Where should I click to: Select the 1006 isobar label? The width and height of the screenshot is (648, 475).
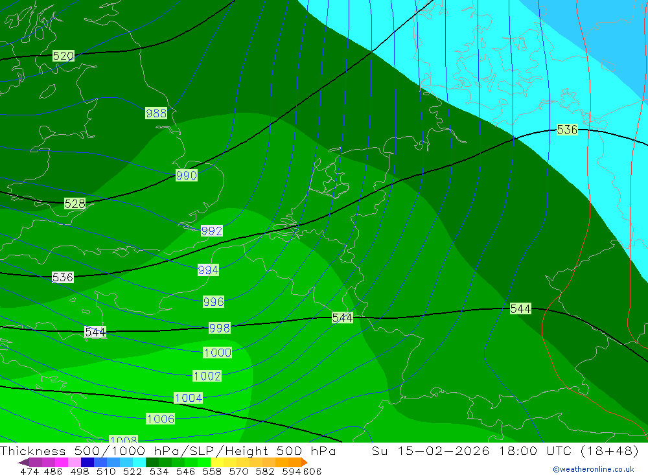[x=161, y=419]
